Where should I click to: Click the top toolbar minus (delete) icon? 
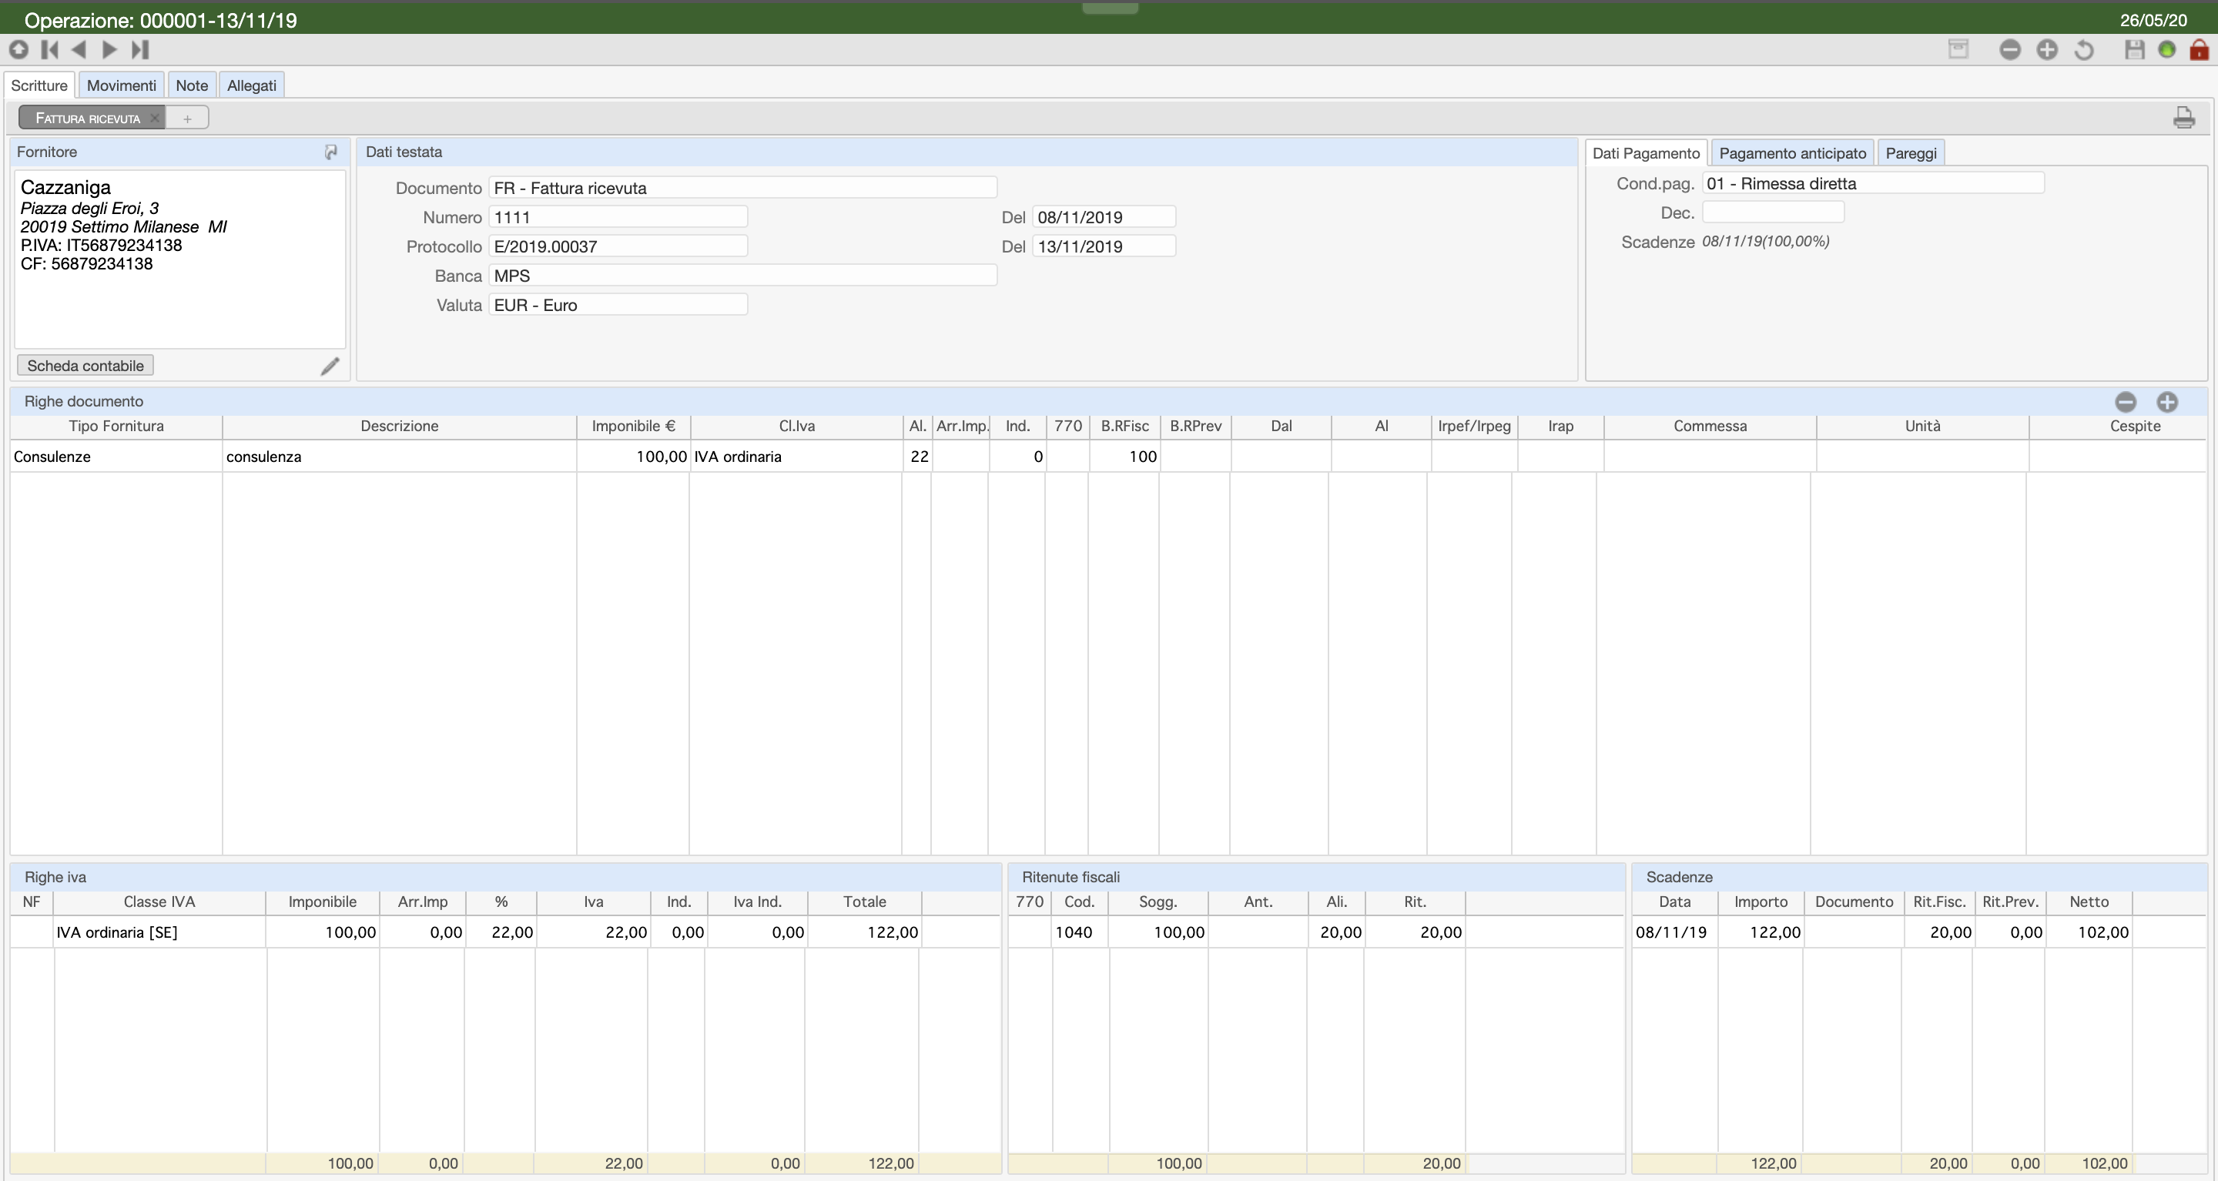click(2009, 49)
